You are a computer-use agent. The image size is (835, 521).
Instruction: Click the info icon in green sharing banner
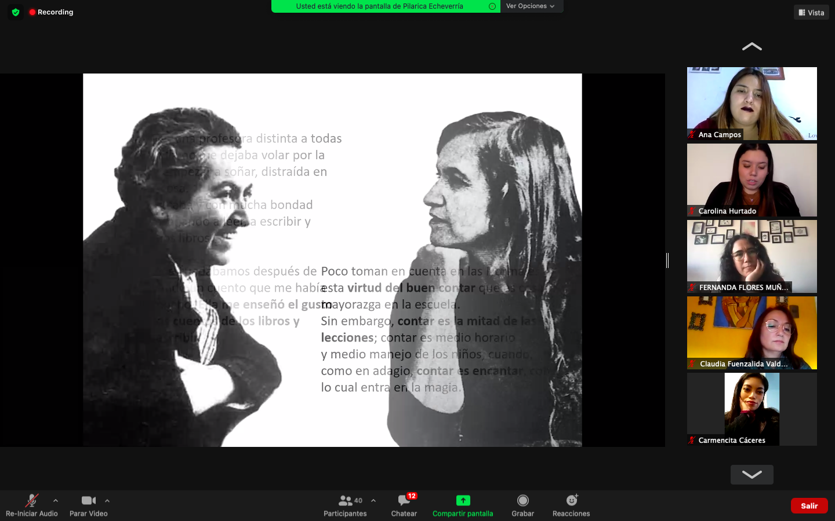pos(492,6)
